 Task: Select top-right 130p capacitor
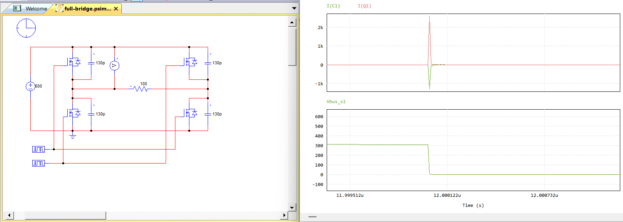(208, 63)
